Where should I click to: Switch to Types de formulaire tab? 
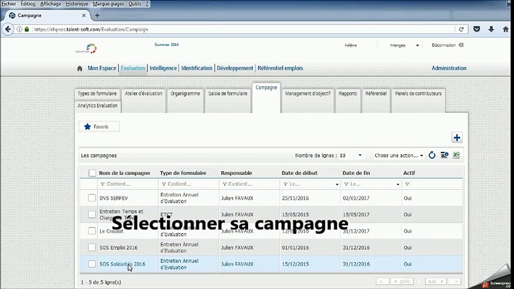(x=97, y=94)
